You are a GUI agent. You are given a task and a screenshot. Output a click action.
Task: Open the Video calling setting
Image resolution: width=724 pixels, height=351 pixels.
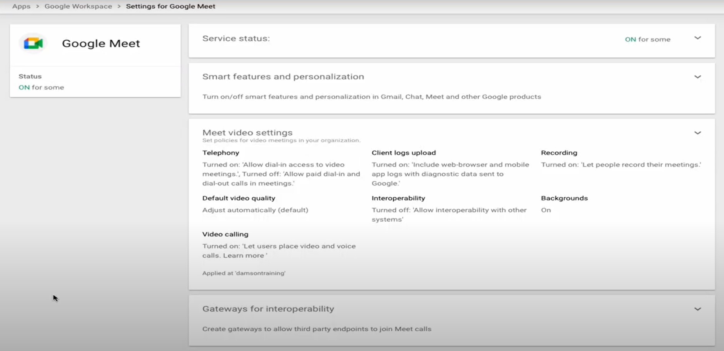click(x=225, y=234)
